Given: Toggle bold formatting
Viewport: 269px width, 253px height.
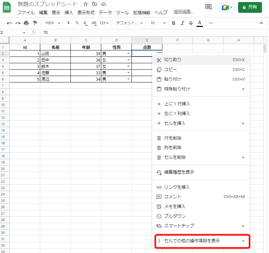Looking at the screenshot, I should (x=174, y=23).
